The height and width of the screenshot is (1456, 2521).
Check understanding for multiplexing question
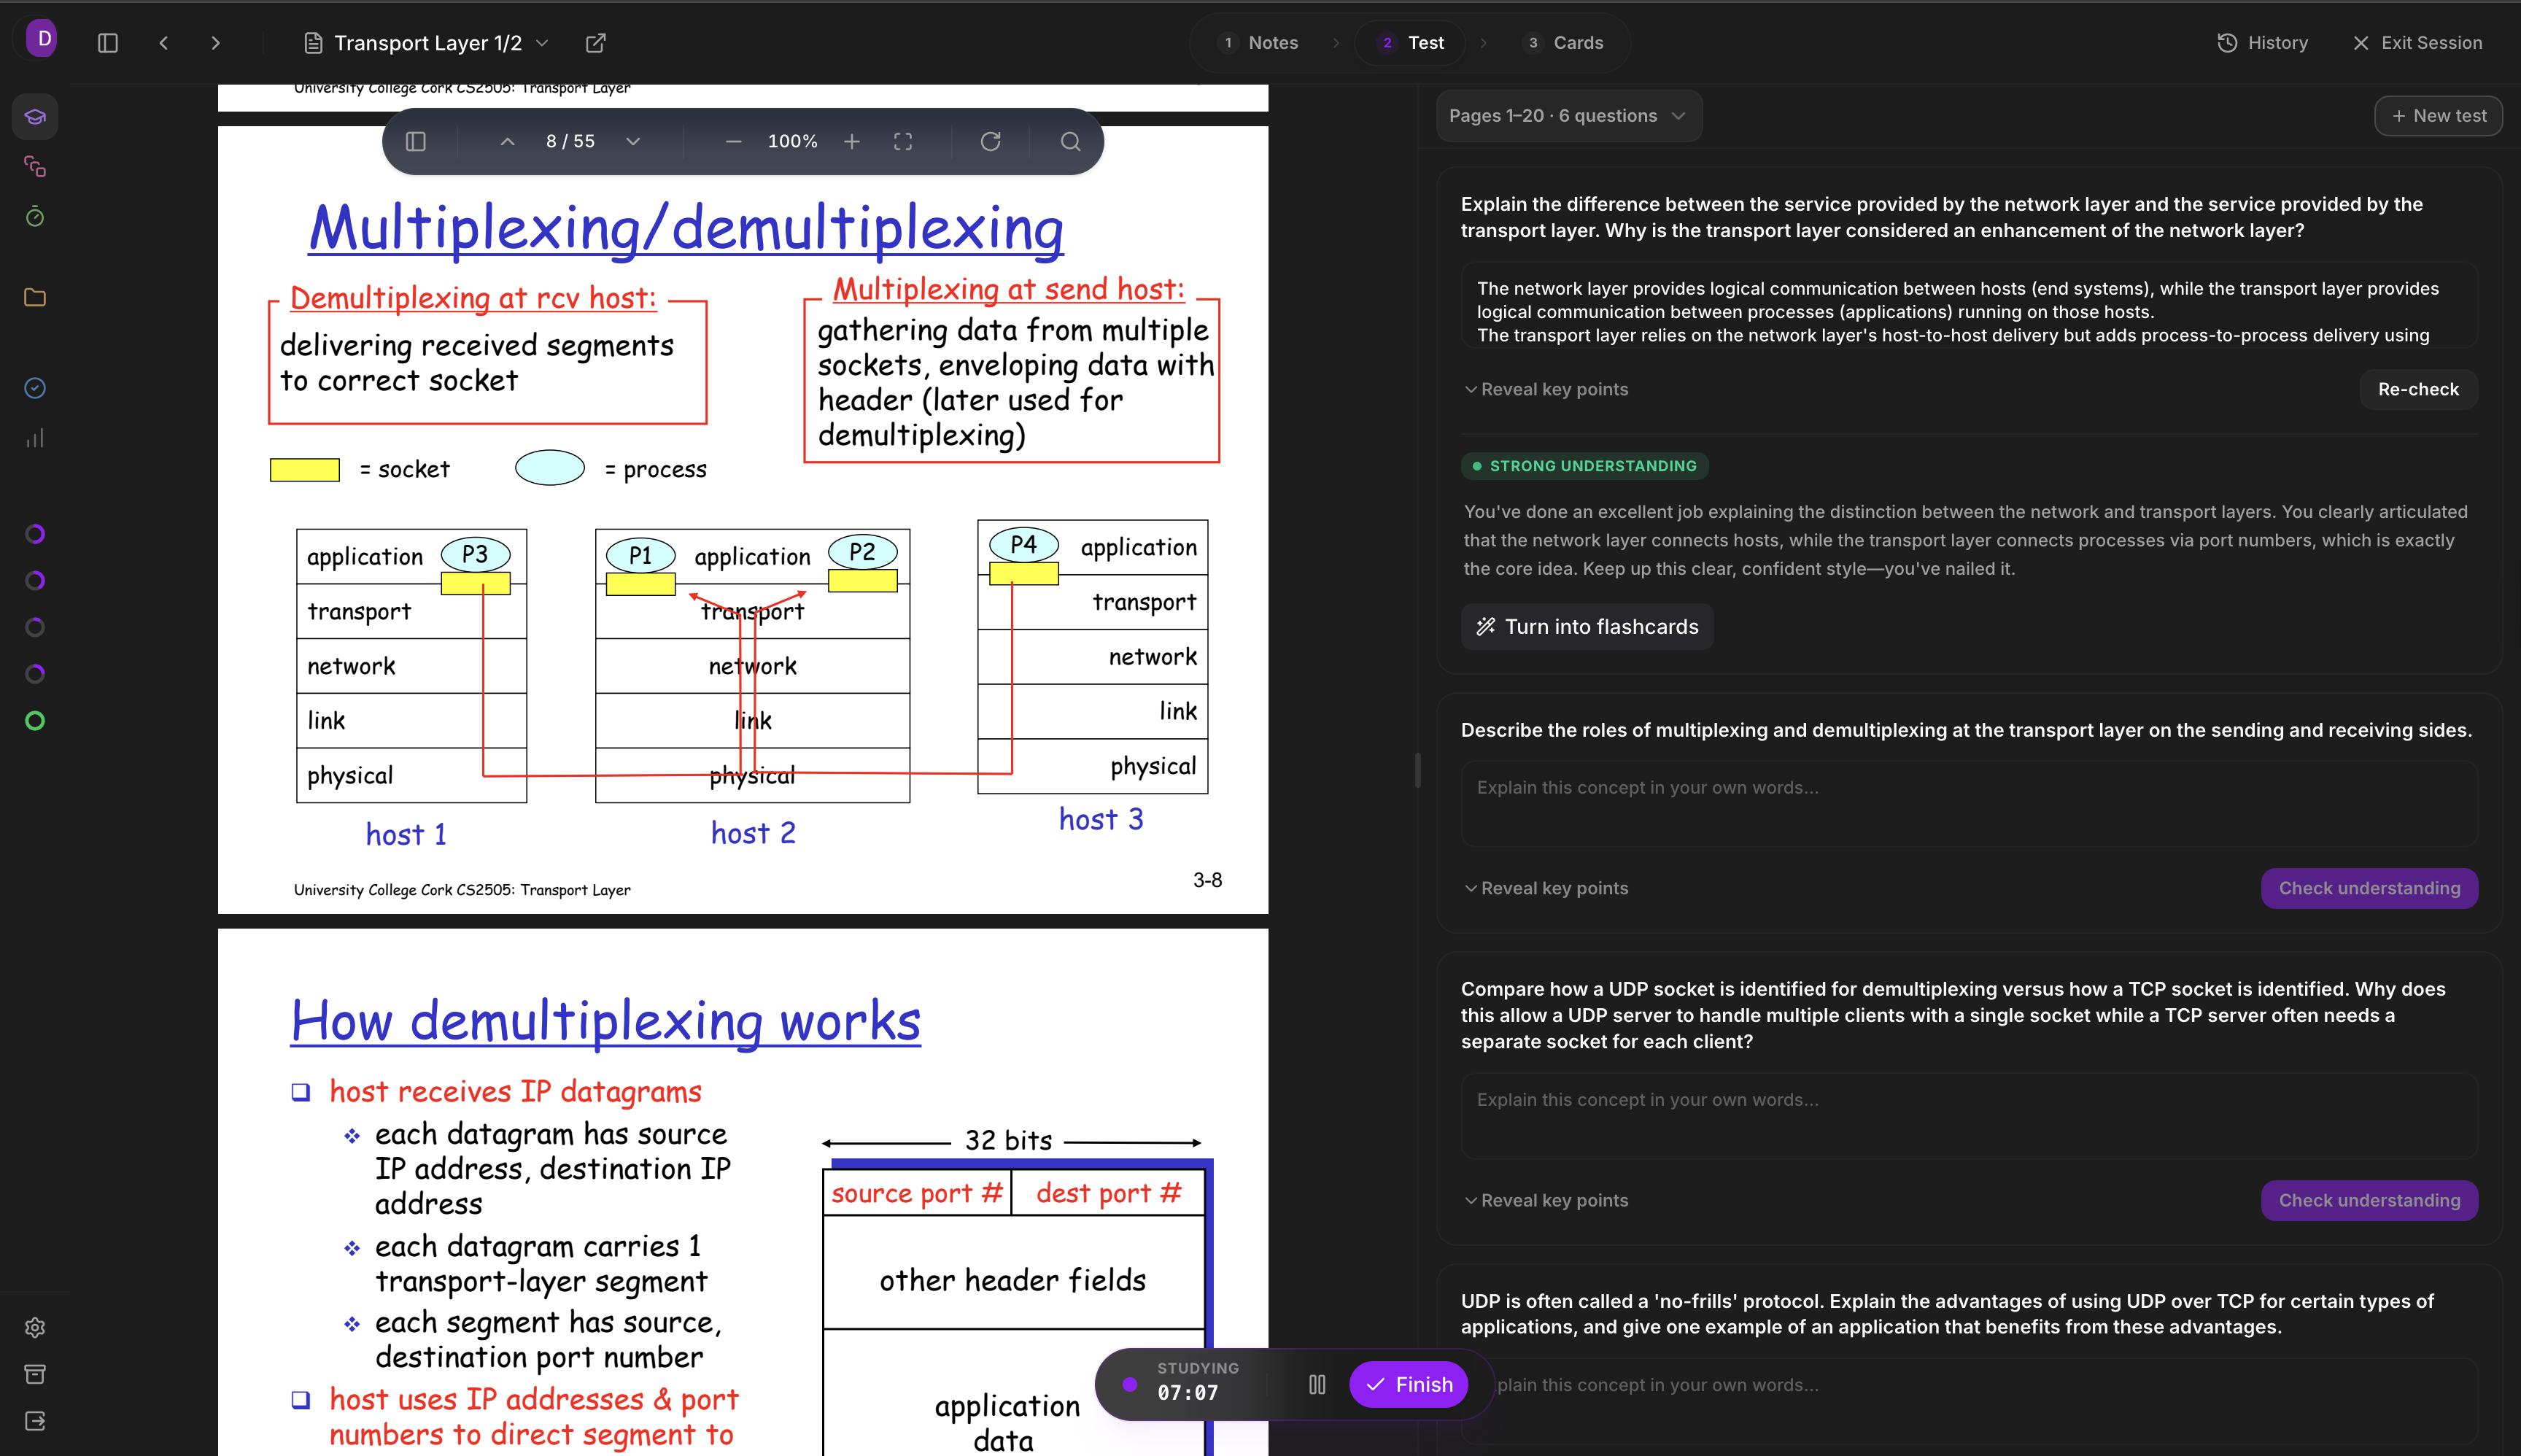pyautogui.click(x=2369, y=888)
